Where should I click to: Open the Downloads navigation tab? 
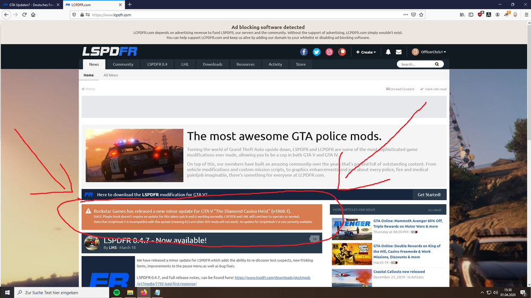[x=213, y=64]
